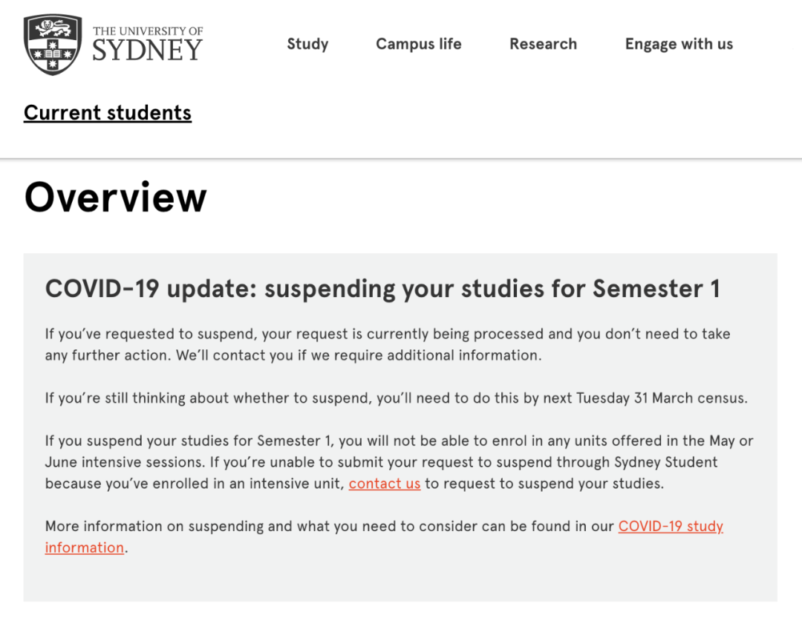This screenshot has width=802, height=627.
Task: Open the Campus life menu
Action: coord(418,44)
